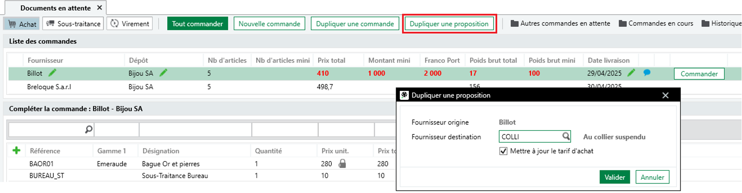Sort by Poids brut total column header
This screenshot has width=742, height=193.
pyautogui.click(x=493, y=60)
